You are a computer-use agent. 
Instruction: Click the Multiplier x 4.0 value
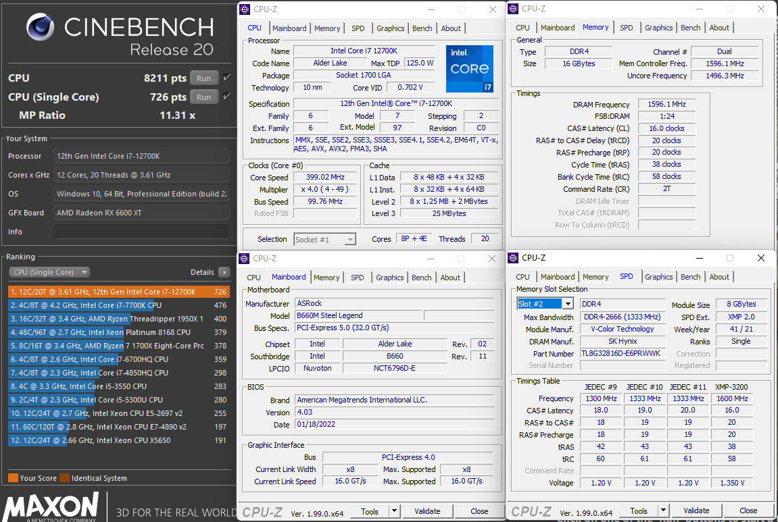click(x=325, y=189)
